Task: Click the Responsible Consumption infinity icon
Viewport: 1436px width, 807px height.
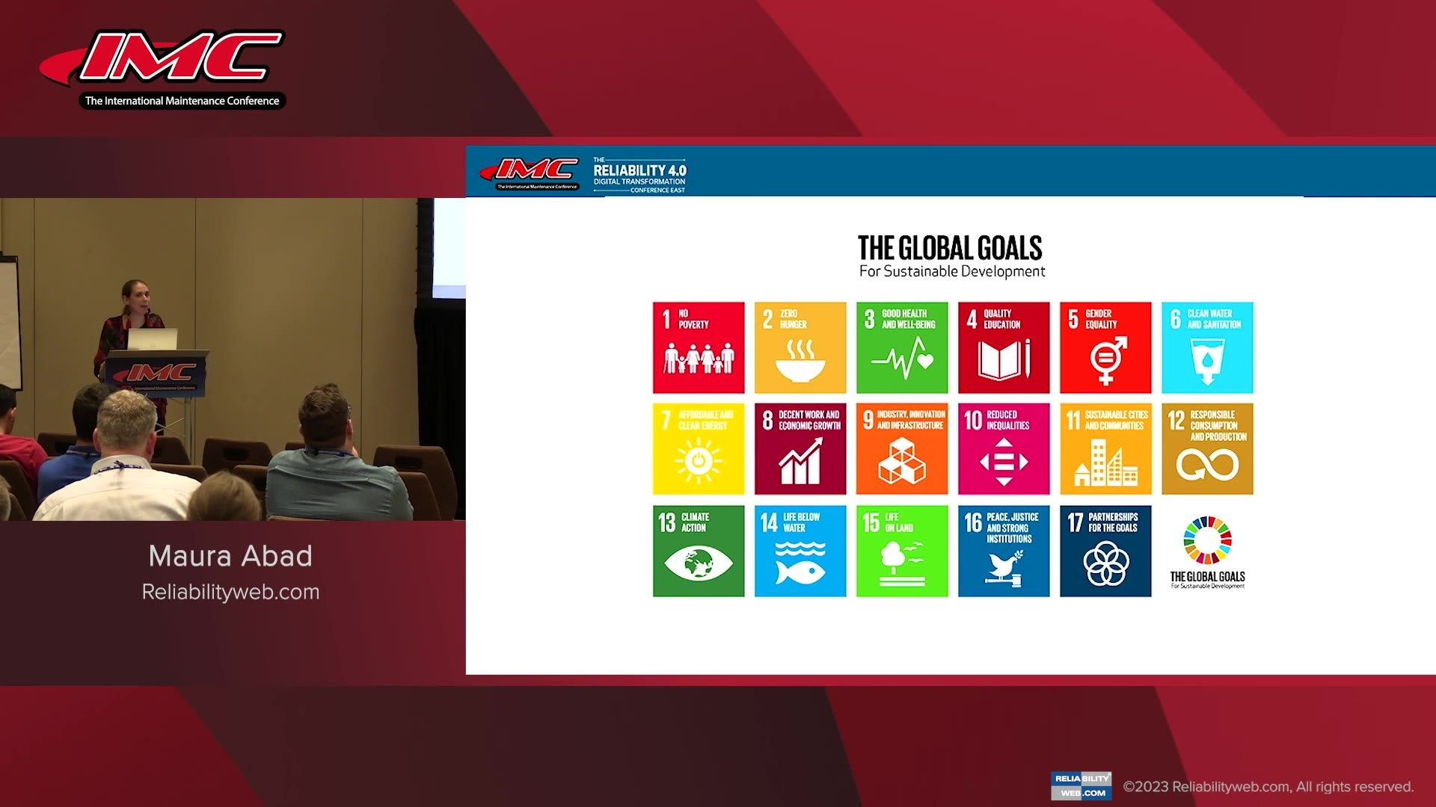Action: tap(1206, 448)
